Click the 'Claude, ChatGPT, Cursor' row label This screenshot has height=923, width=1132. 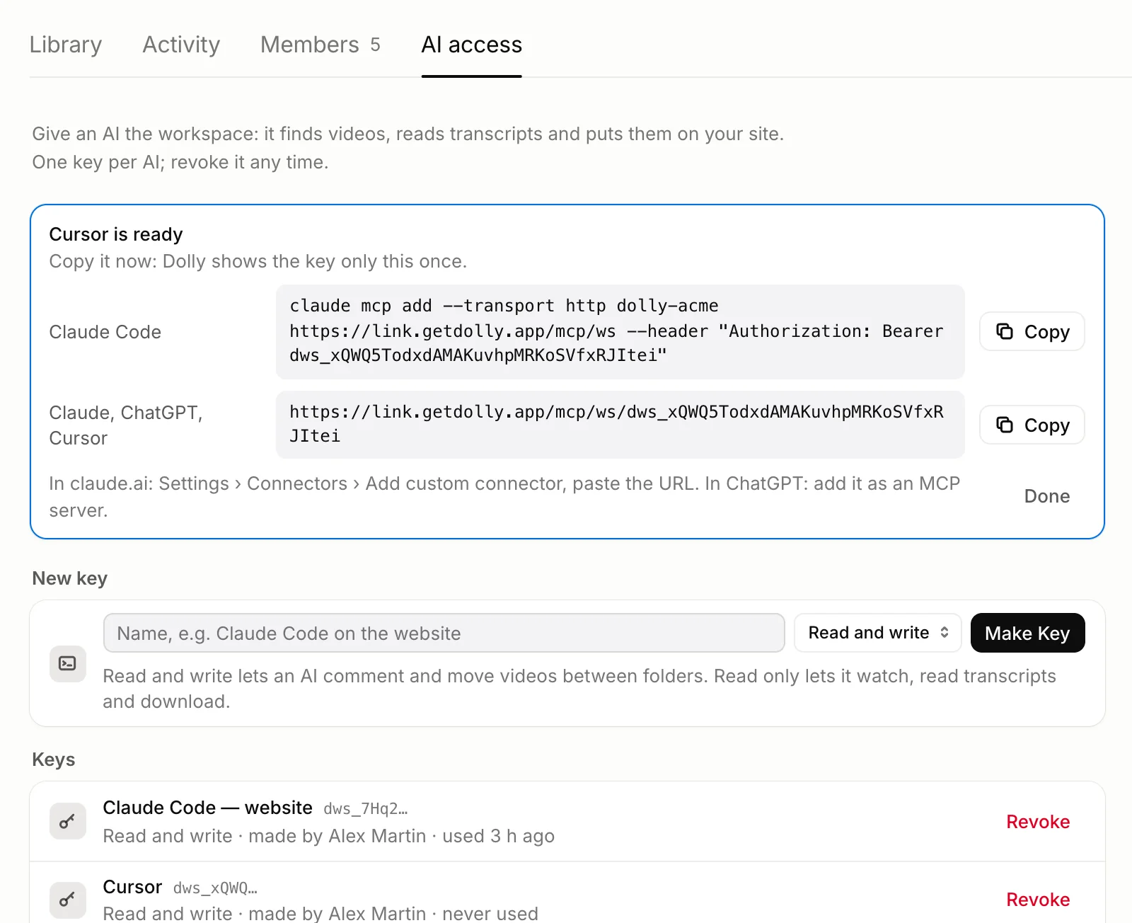coord(126,425)
